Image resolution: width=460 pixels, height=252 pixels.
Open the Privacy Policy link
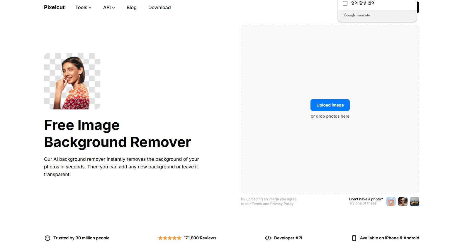click(x=282, y=204)
